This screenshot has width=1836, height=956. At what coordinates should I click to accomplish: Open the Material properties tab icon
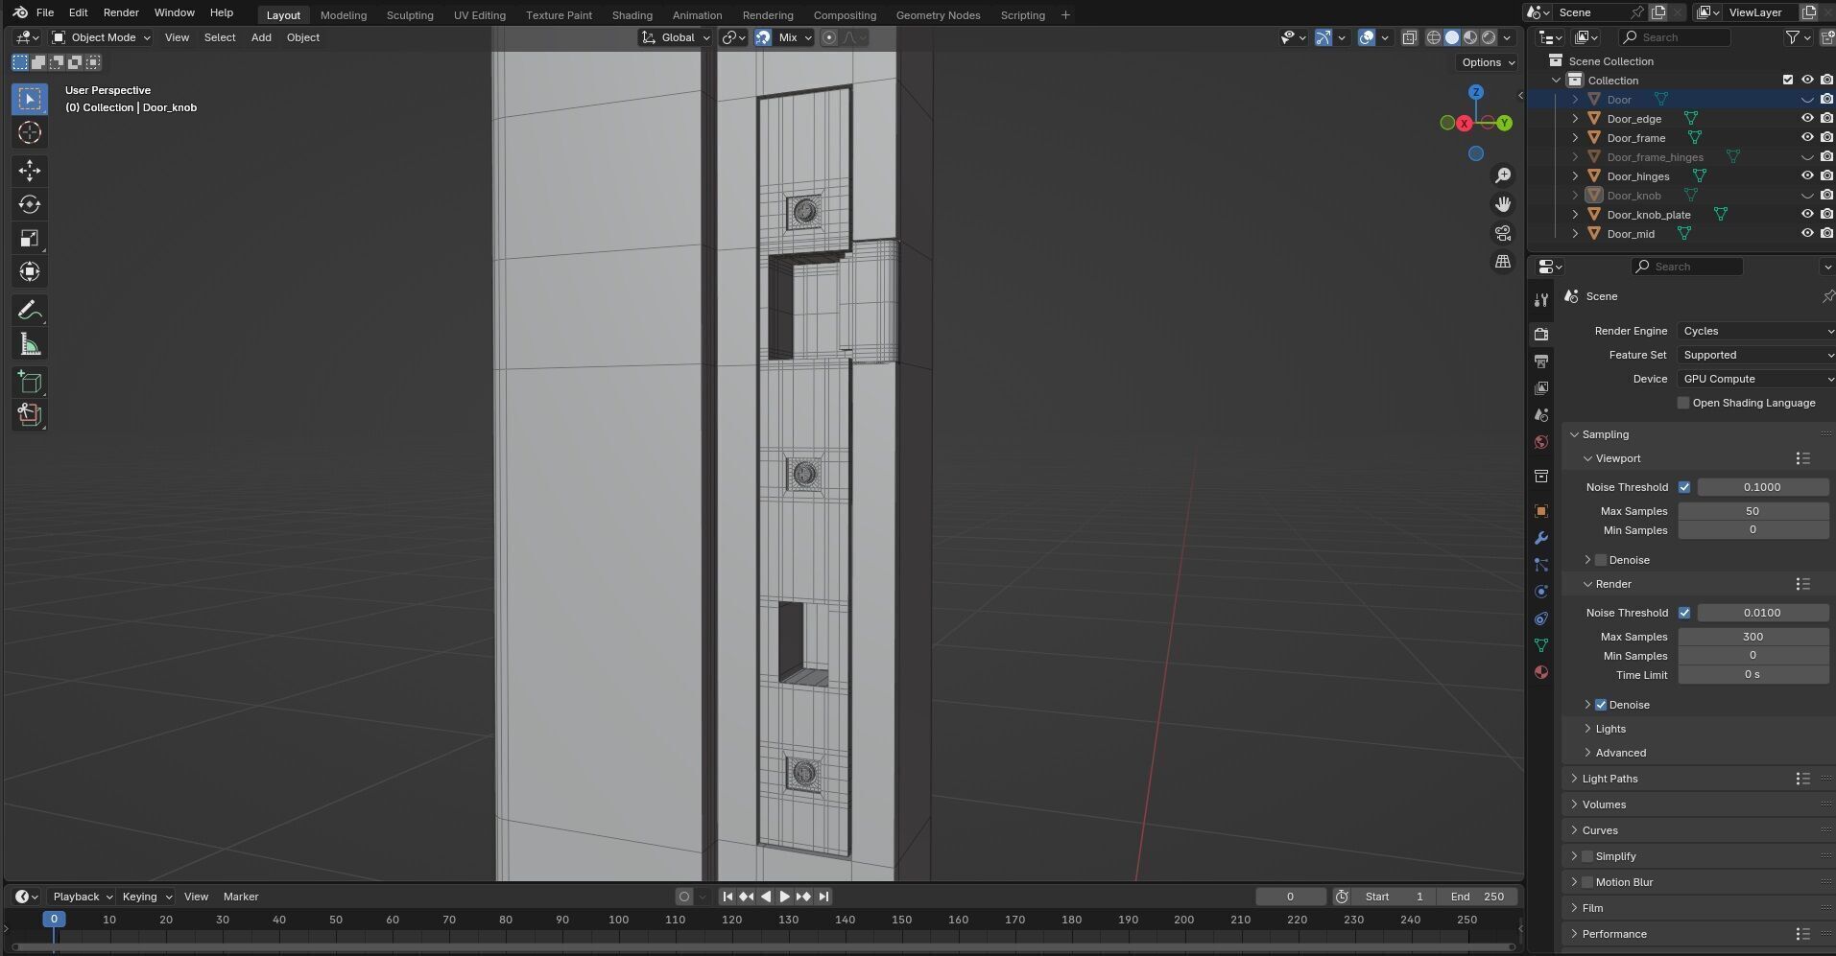(1541, 672)
